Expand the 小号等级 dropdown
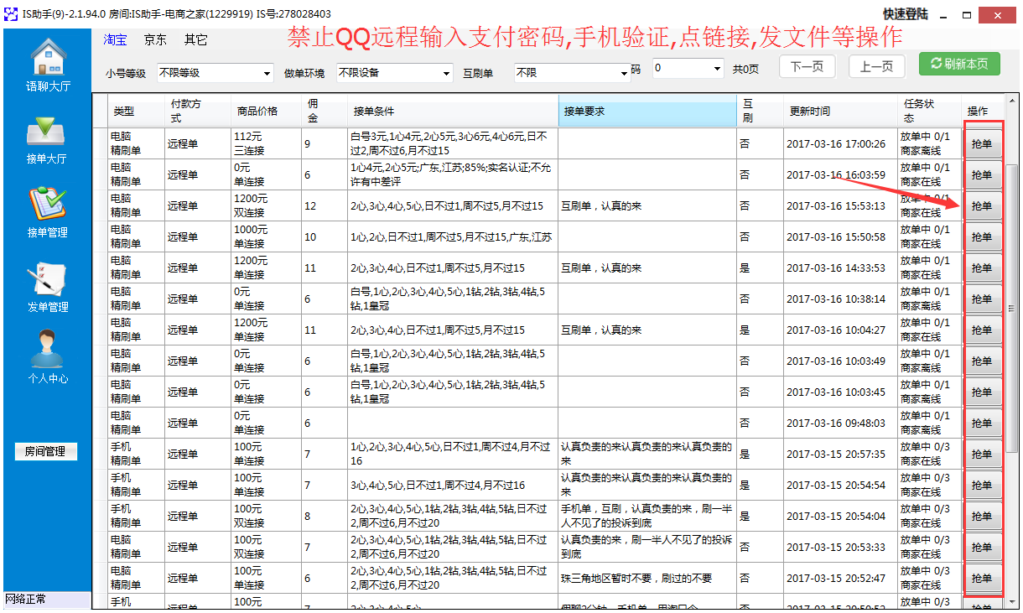The width and height of the screenshot is (1023, 613). 215,73
